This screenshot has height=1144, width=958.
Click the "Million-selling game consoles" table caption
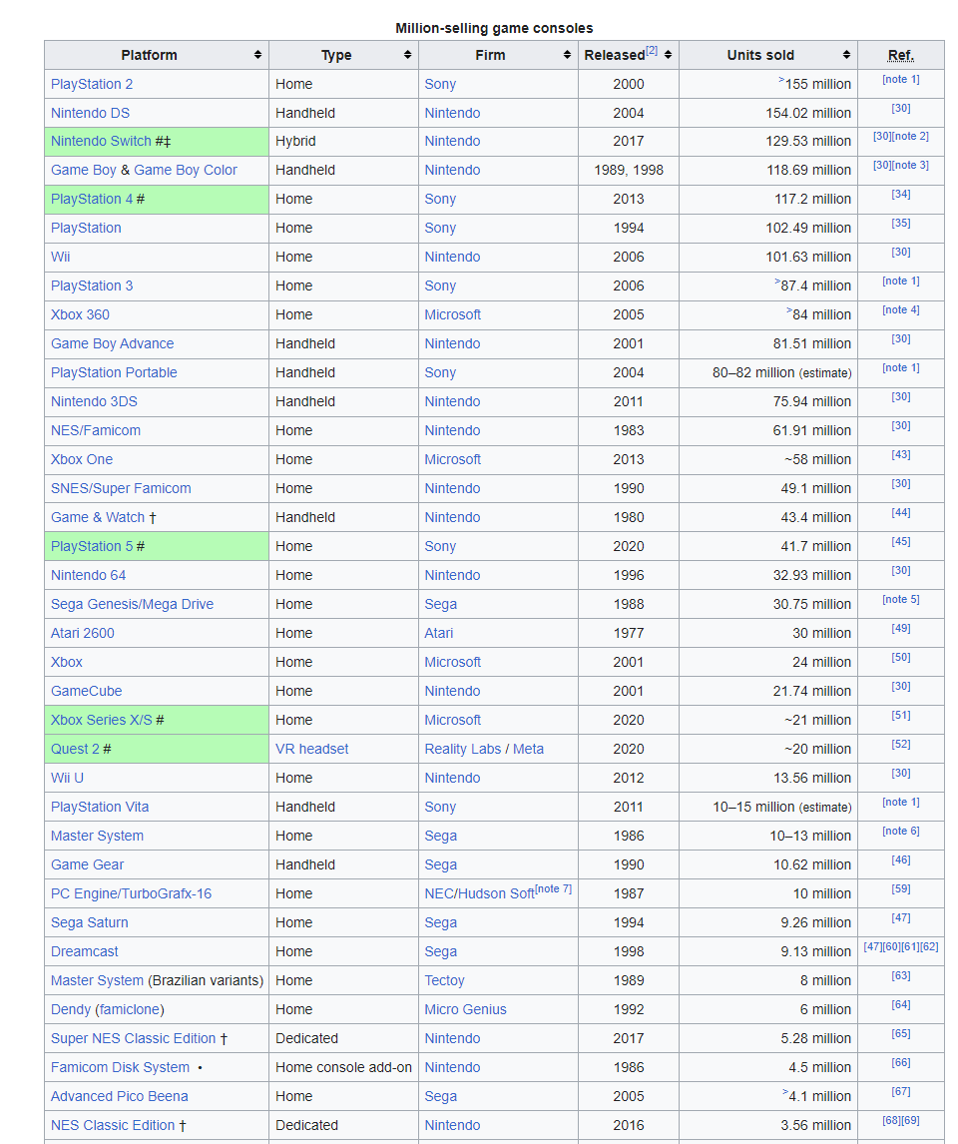[x=494, y=29]
